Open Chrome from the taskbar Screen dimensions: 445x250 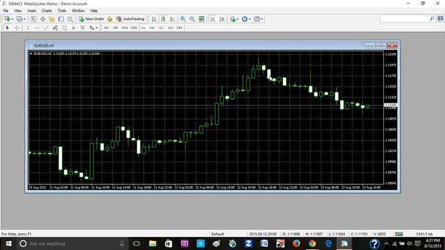tap(312, 244)
